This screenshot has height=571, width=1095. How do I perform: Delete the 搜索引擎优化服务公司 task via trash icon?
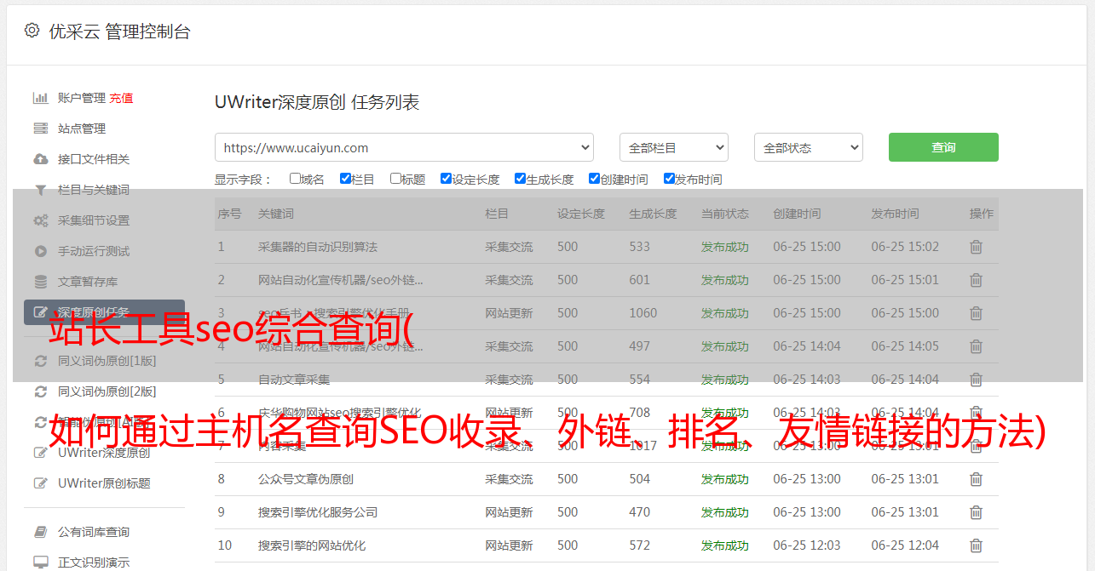(x=977, y=512)
